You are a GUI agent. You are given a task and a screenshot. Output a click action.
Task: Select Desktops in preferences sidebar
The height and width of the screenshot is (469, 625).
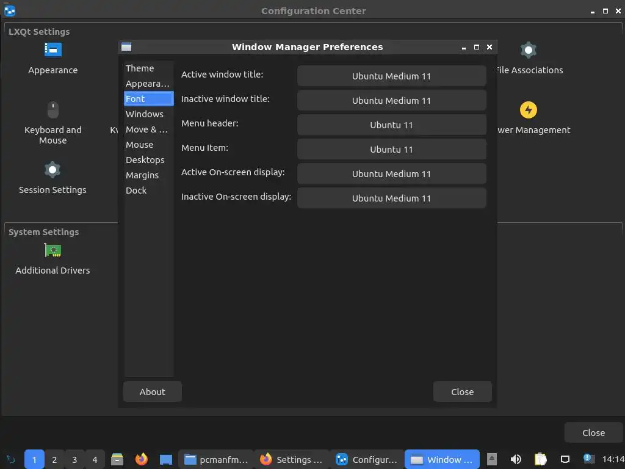[149, 160]
